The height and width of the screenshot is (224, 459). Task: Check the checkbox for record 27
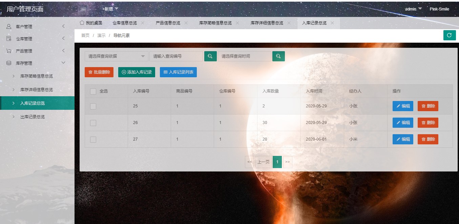click(x=93, y=139)
